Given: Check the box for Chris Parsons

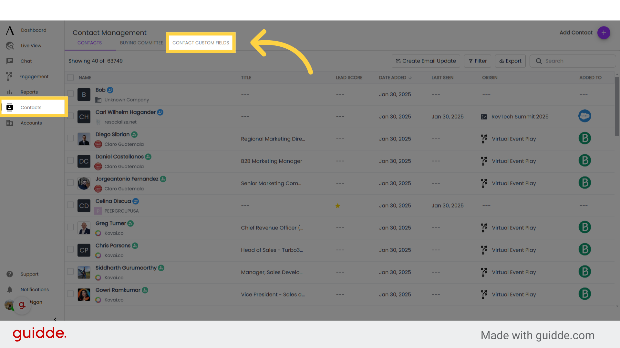Looking at the screenshot, I should (x=70, y=249).
